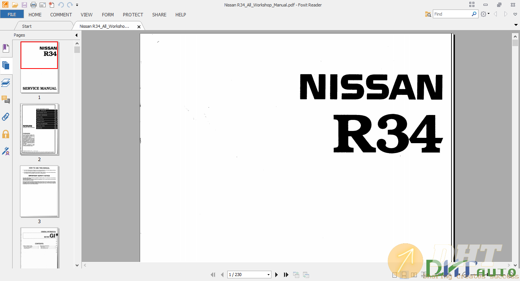The width and height of the screenshot is (520, 281).
Task: Click the horizontal scroll left arrow
Action: tap(85, 265)
